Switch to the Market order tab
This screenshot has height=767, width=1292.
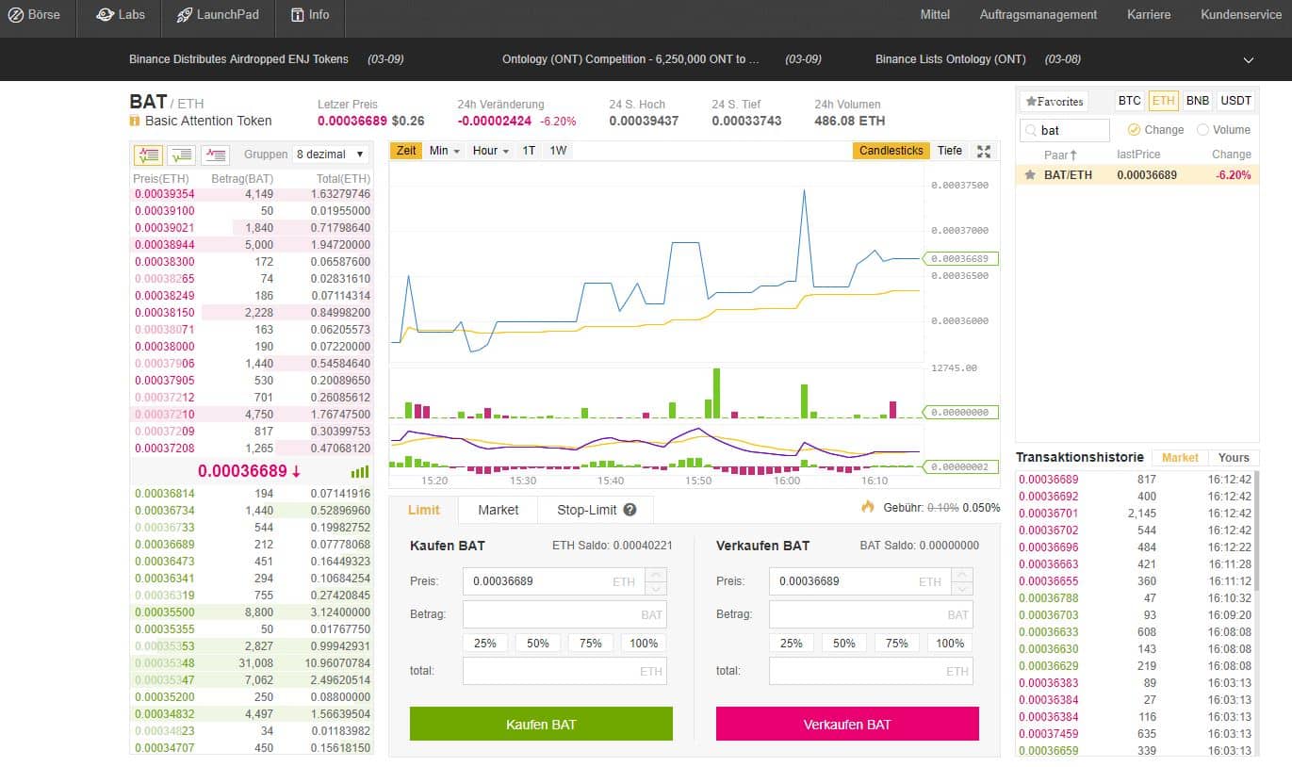[x=498, y=510]
